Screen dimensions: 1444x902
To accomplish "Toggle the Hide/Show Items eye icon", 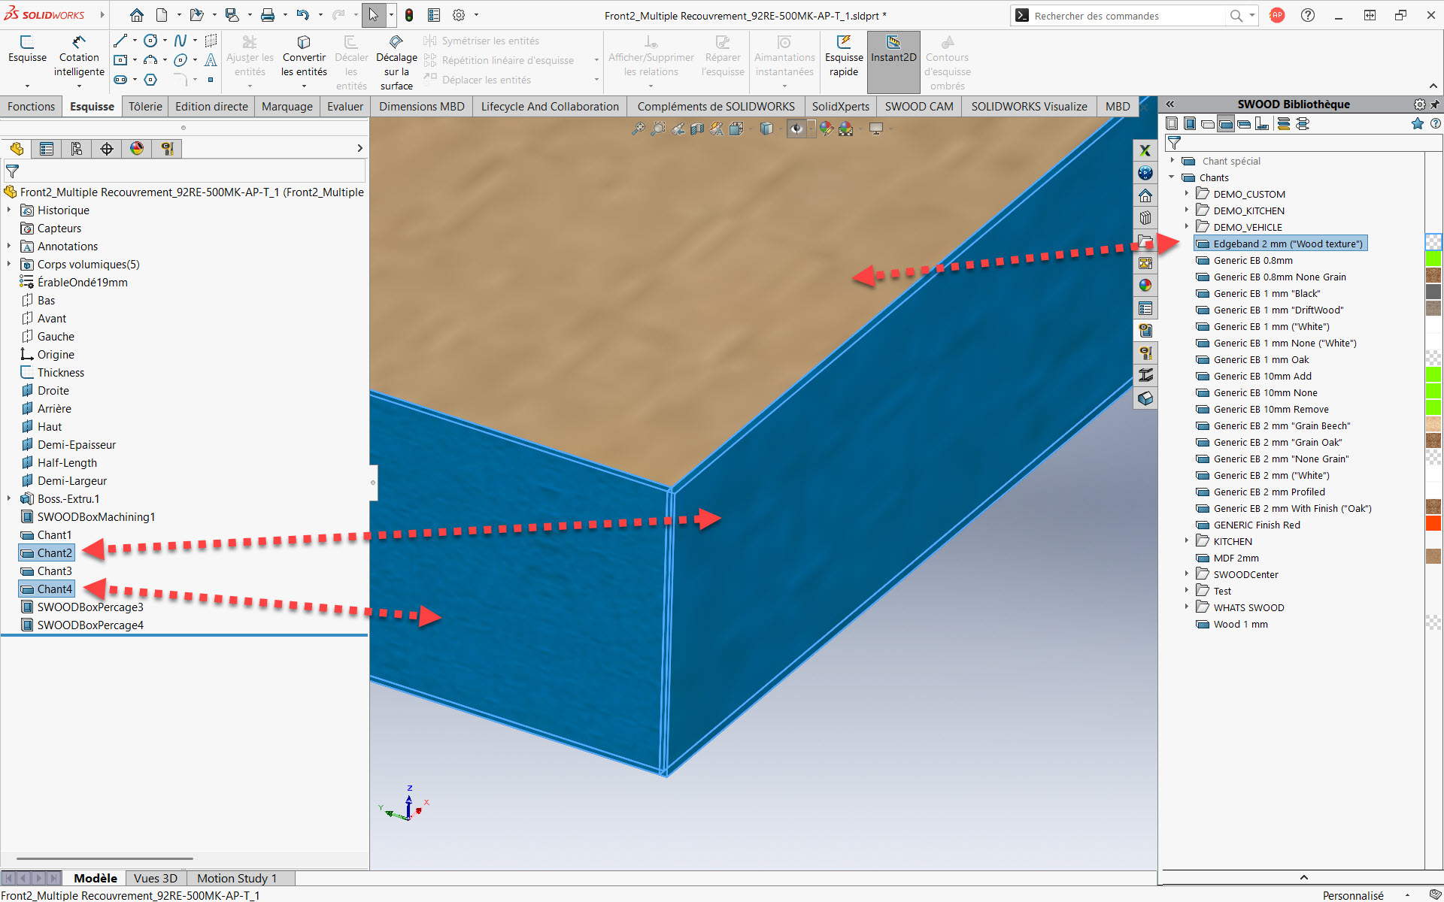I will [796, 129].
